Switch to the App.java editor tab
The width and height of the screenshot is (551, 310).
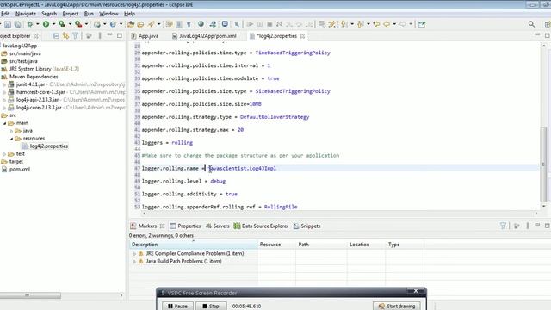pyautogui.click(x=145, y=36)
